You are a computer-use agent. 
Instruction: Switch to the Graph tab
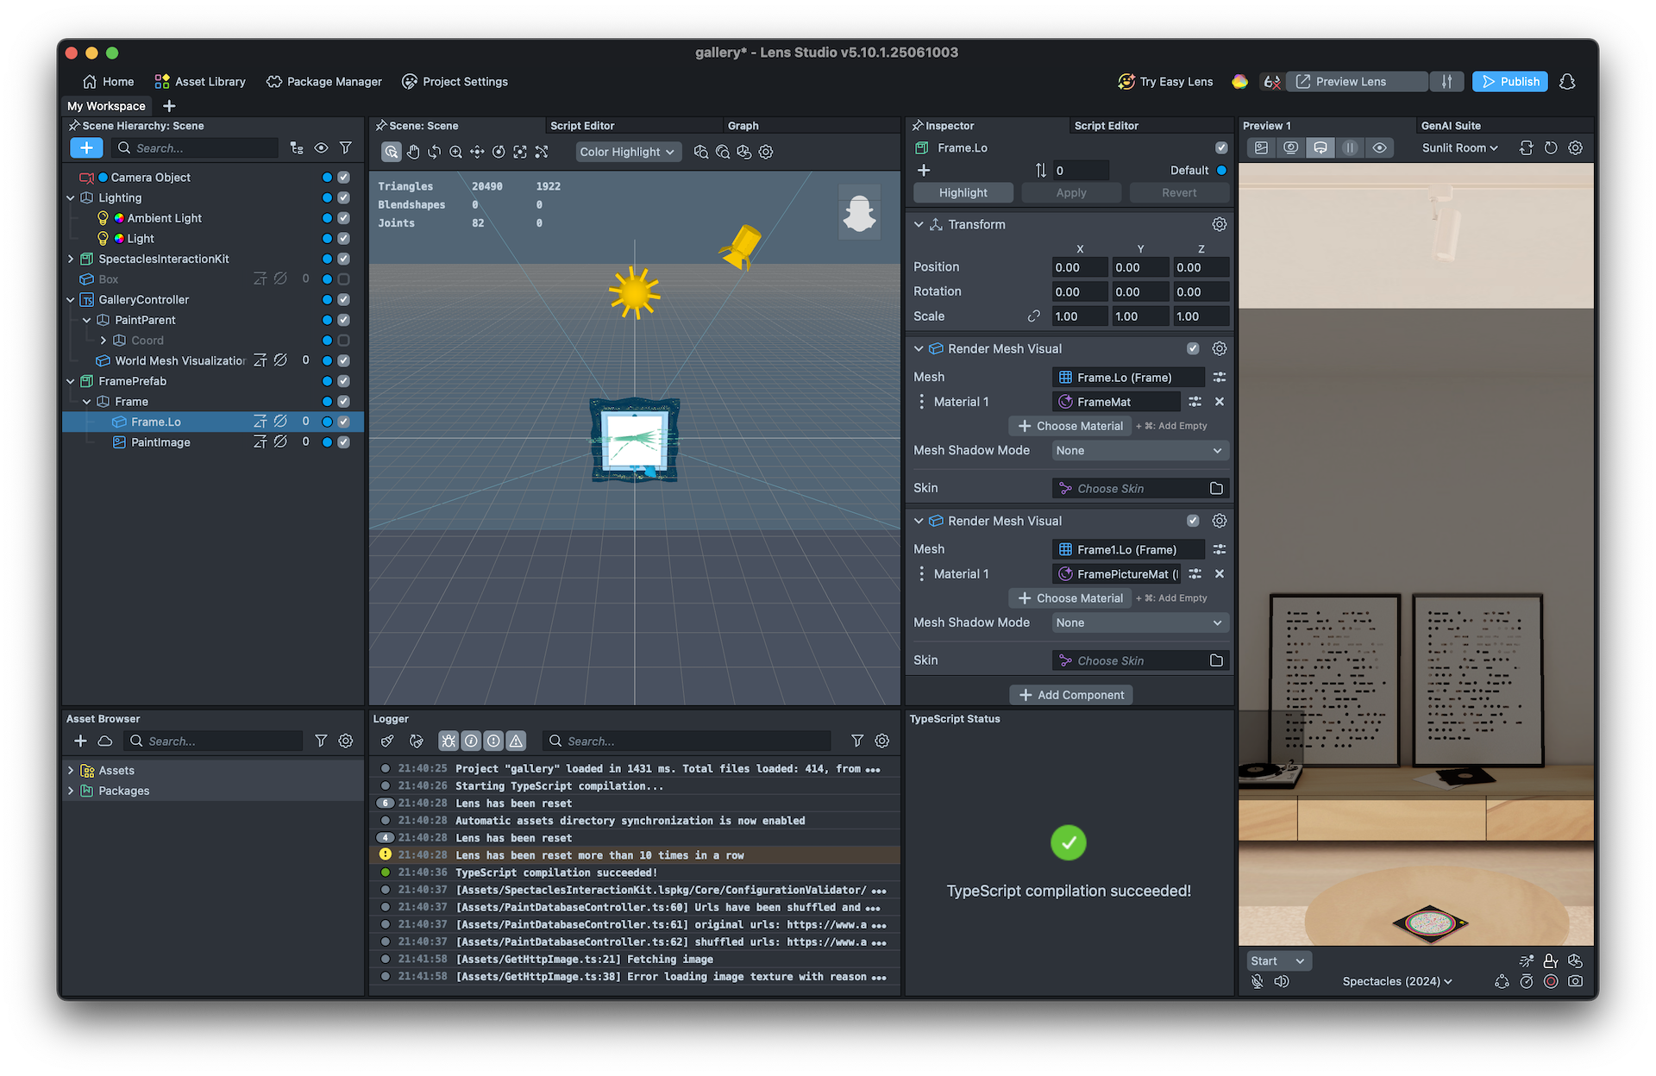743,126
